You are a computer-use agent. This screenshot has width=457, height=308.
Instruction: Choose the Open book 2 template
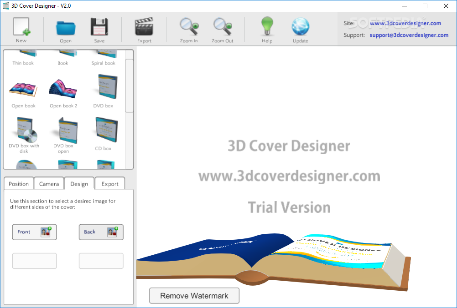[63, 94]
